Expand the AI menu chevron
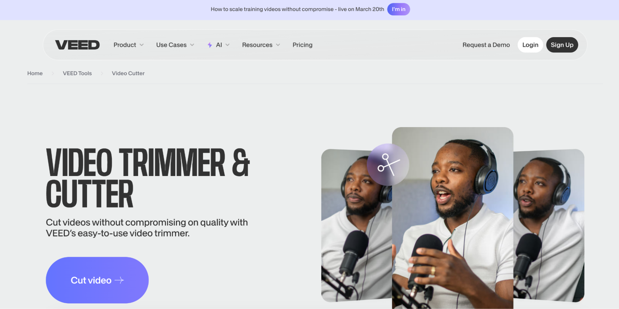 click(x=228, y=45)
